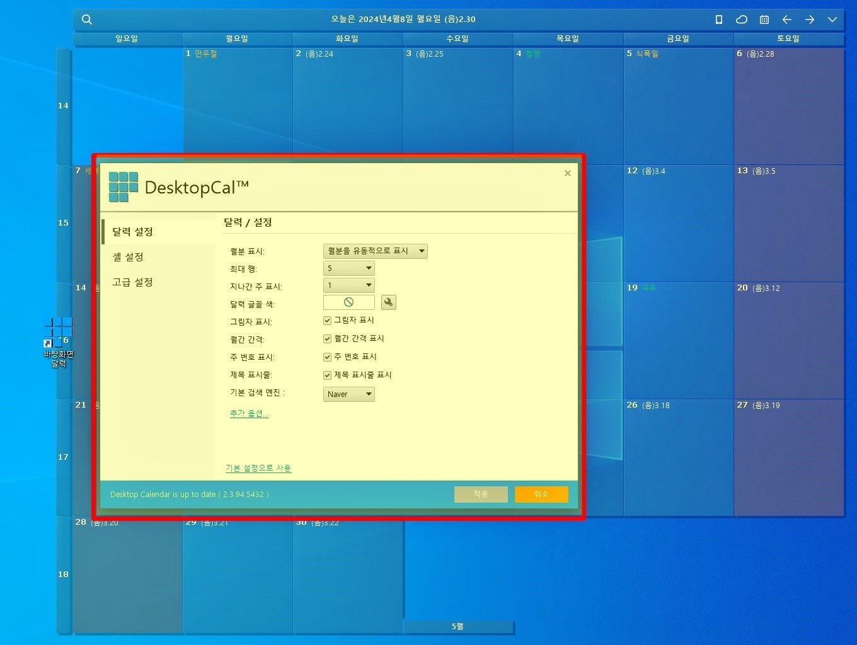Select the April 6 calendar cell
Screen dimensions: 857x645
point(789,106)
